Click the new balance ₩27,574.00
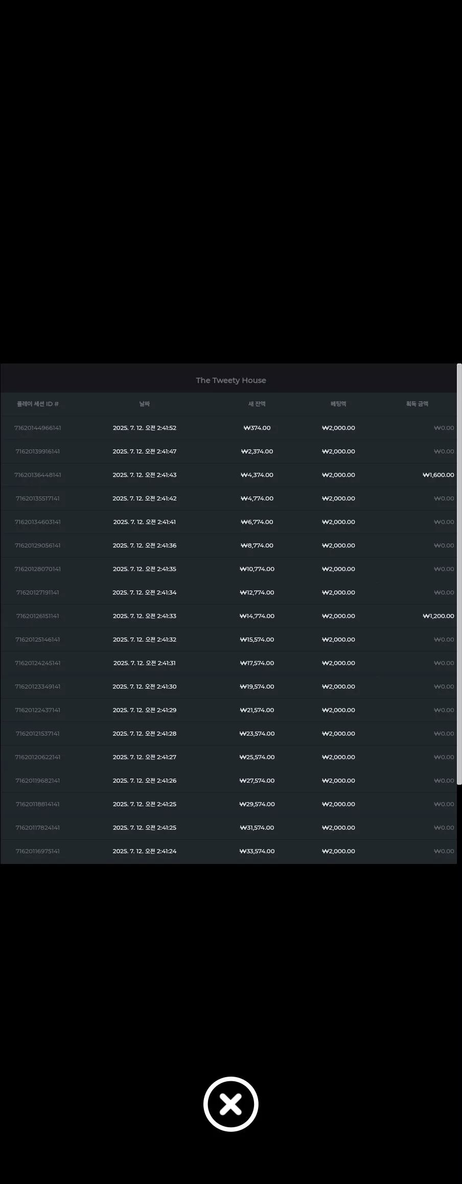The width and height of the screenshot is (462, 1184). point(257,781)
